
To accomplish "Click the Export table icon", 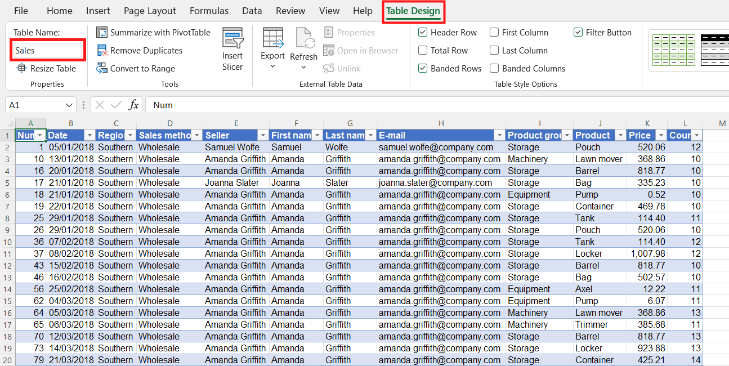I will (x=273, y=37).
